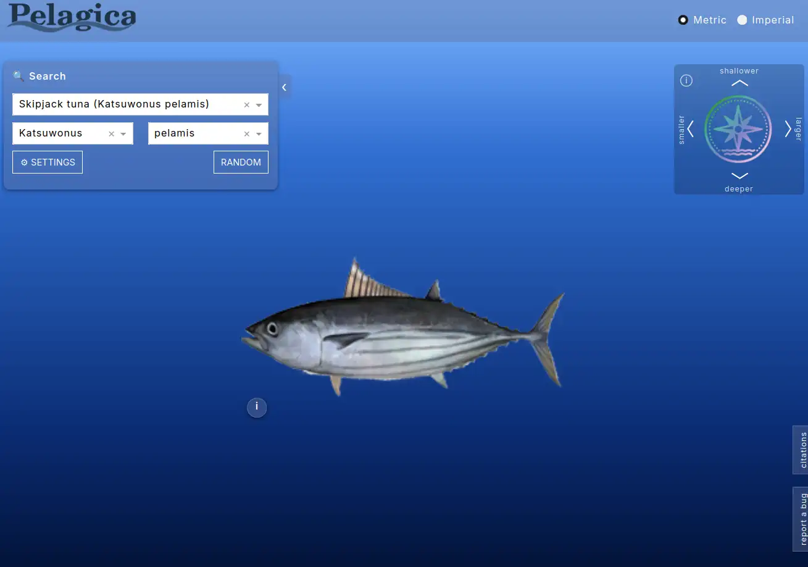Select the Metric radio button
This screenshot has height=567, width=808.
[683, 20]
